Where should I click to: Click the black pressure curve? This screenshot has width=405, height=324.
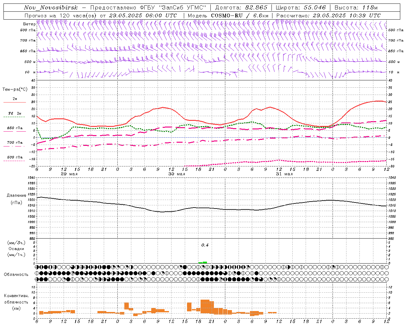211,208
